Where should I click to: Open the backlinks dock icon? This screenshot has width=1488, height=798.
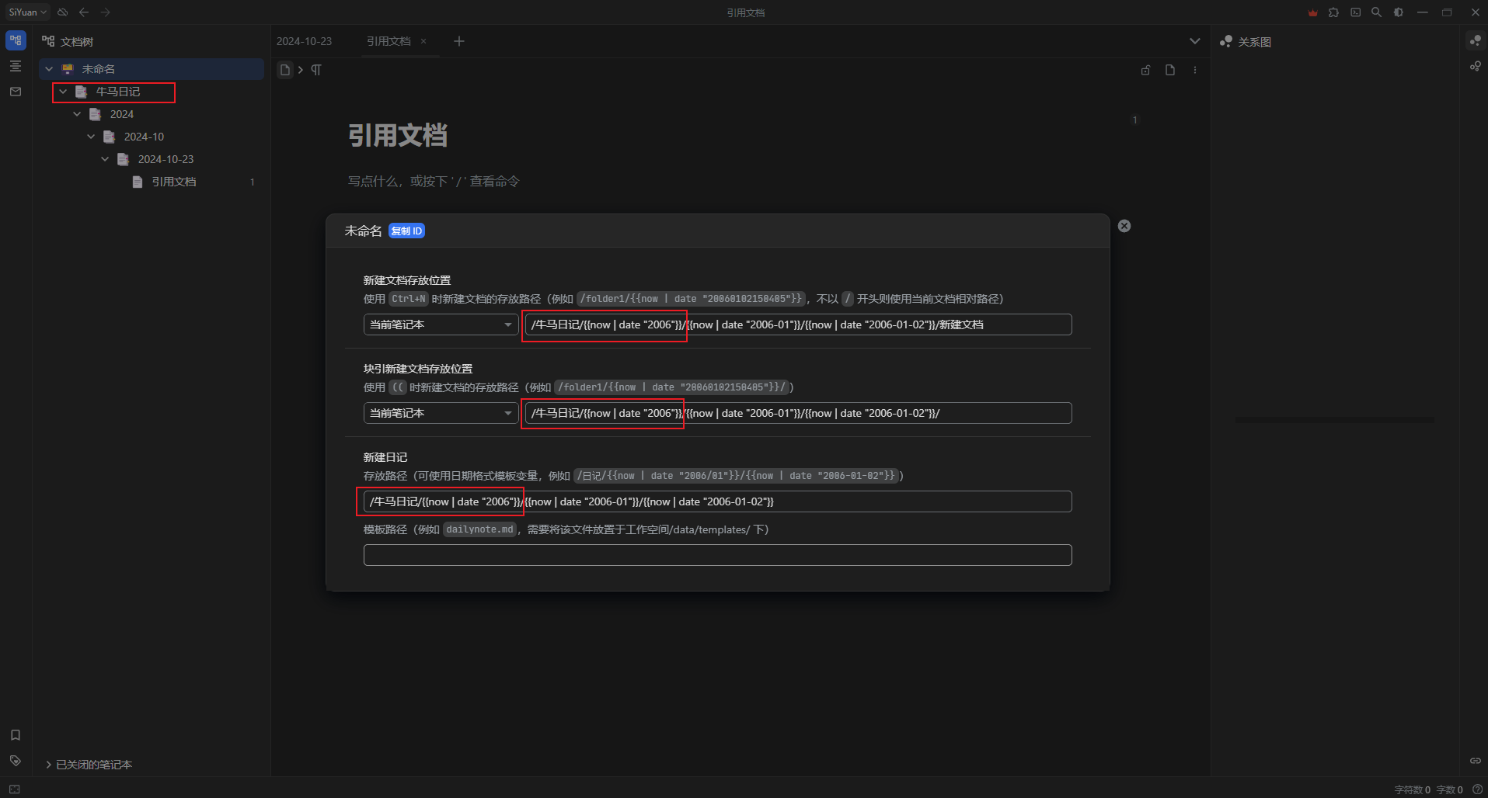pos(1475,761)
